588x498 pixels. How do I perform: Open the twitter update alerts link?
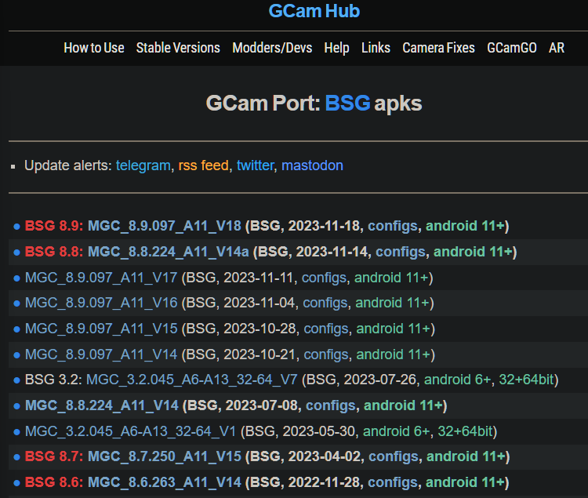coord(255,165)
